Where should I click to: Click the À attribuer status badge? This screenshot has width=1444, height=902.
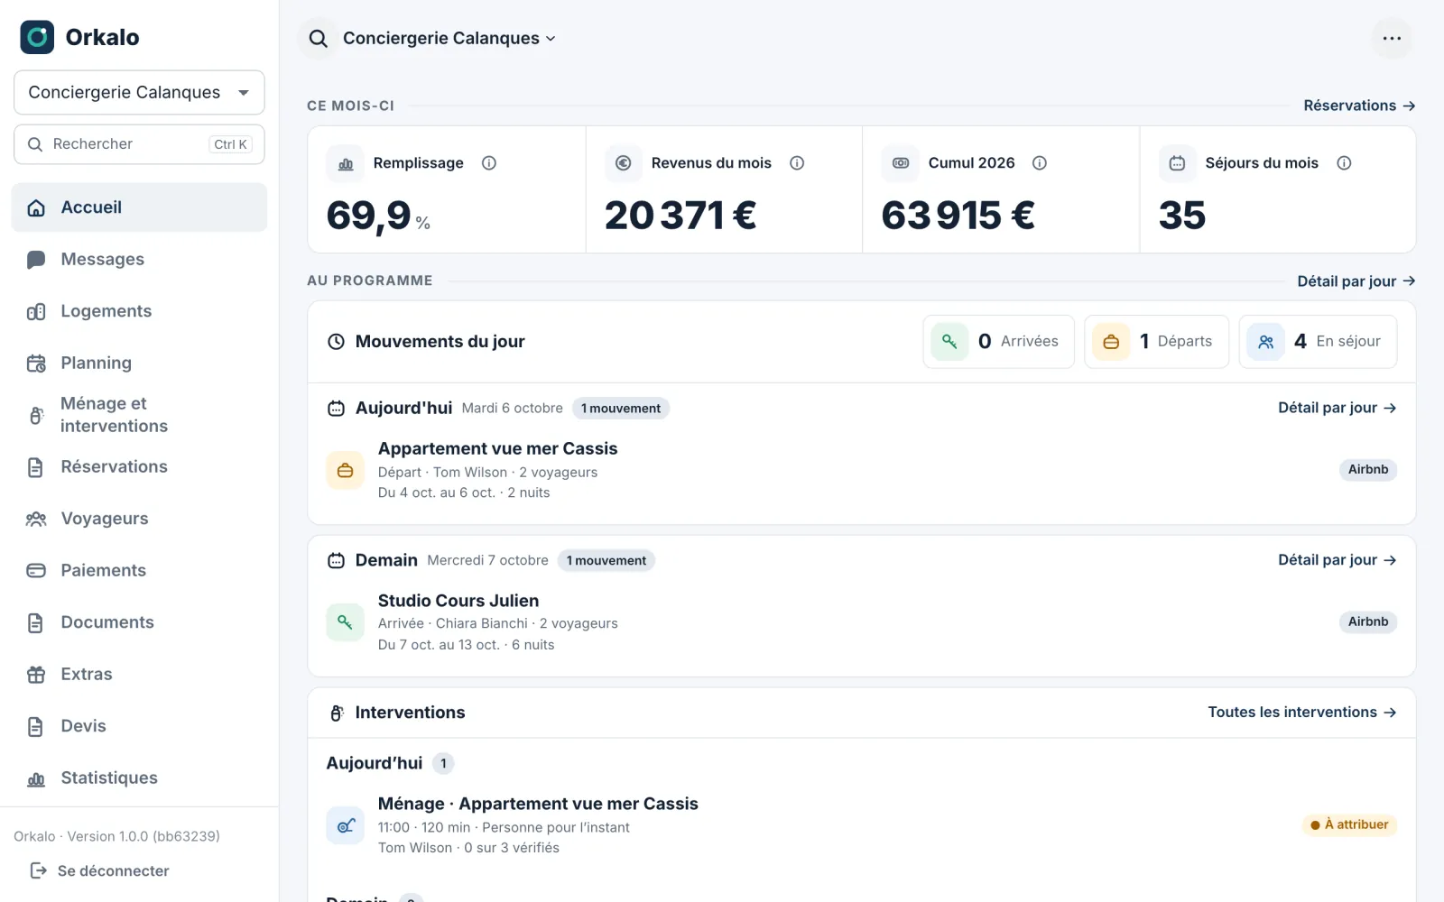(1349, 825)
